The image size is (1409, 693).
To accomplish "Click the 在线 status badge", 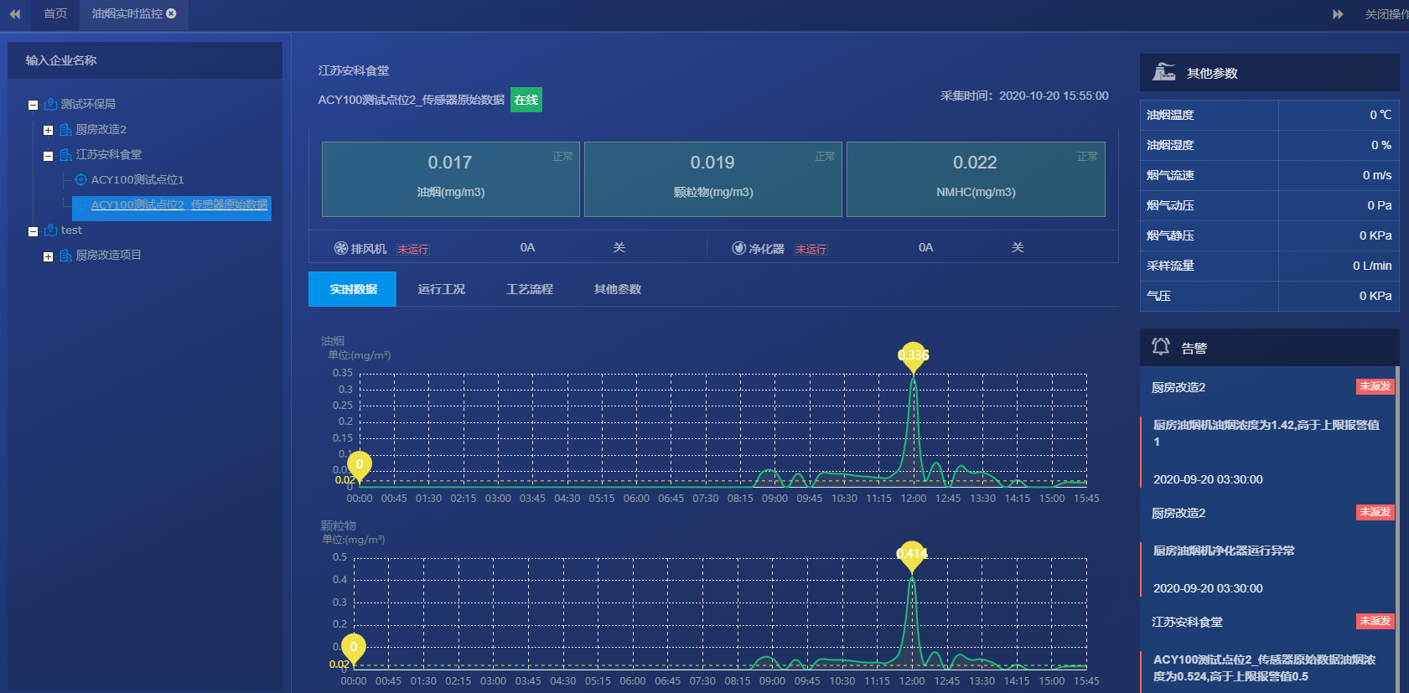I will [526, 100].
